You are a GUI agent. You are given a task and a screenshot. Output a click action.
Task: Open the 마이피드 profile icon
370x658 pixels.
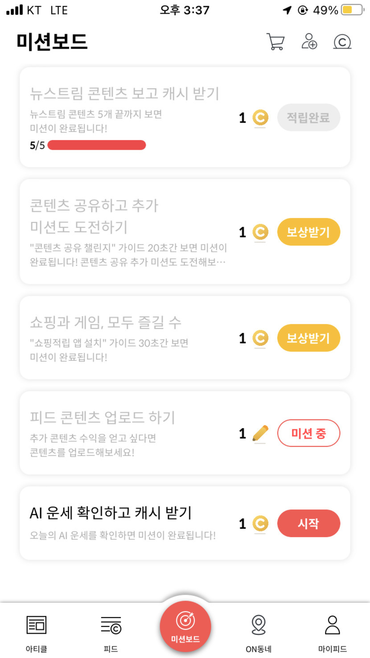pos(333,625)
